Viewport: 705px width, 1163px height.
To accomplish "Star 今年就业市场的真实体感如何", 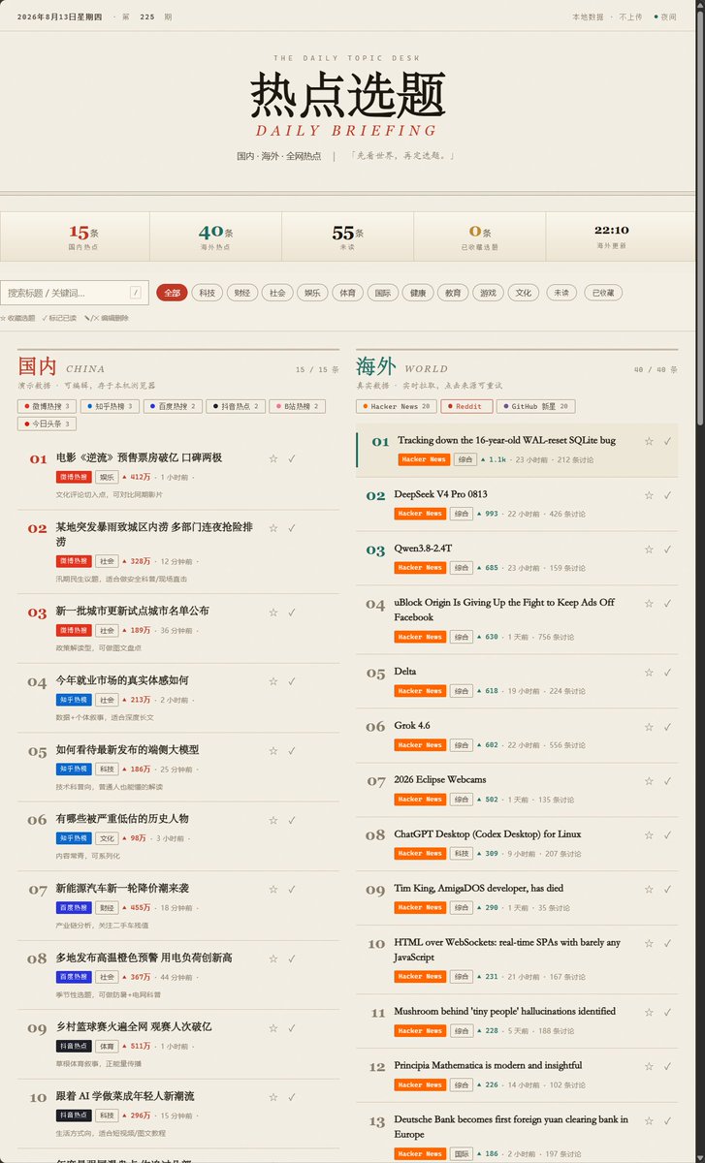I will [273, 681].
